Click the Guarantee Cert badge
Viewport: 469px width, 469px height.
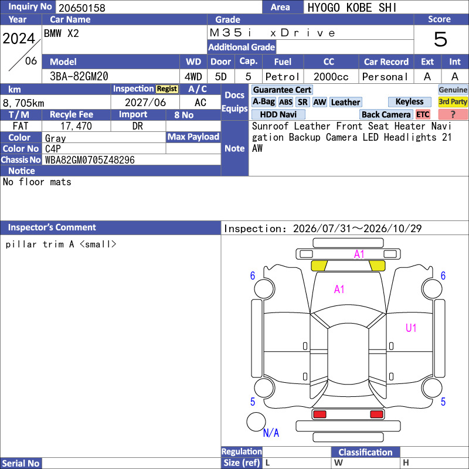[282, 90]
